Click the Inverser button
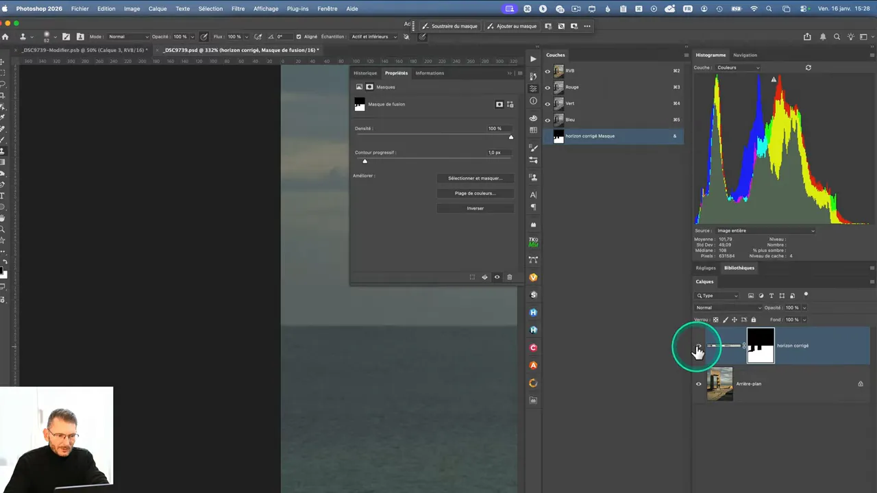Image resolution: width=877 pixels, height=493 pixels. pos(475,207)
